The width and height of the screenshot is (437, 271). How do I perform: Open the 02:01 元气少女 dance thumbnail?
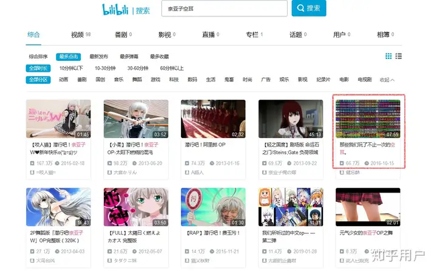pos(368,207)
